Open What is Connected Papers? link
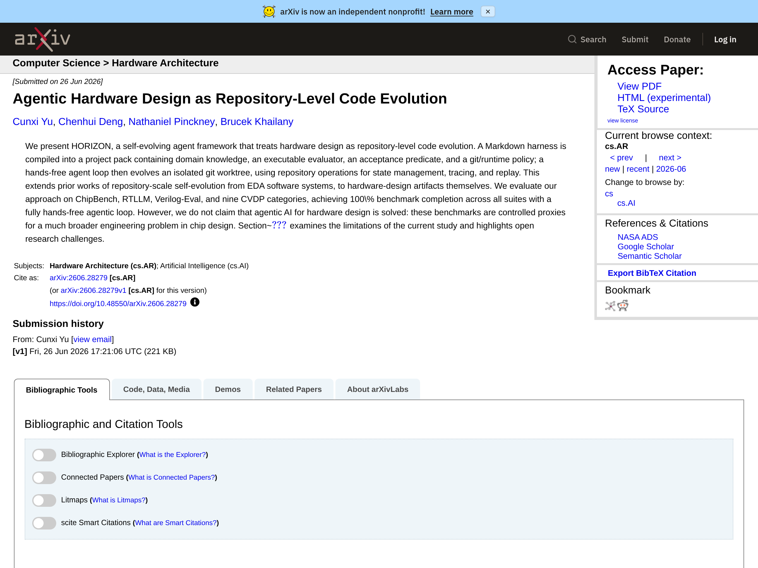 coord(172,477)
